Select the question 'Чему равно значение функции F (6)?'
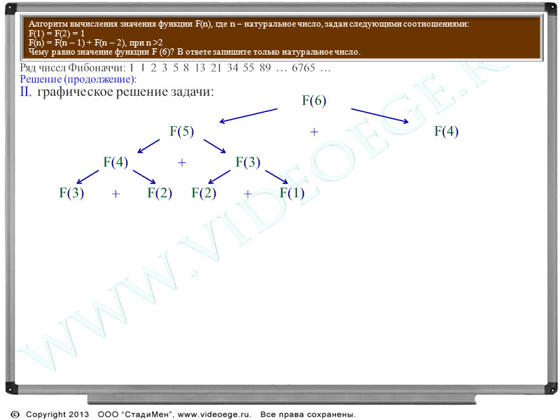560x420 pixels. pyautogui.click(x=101, y=52)
